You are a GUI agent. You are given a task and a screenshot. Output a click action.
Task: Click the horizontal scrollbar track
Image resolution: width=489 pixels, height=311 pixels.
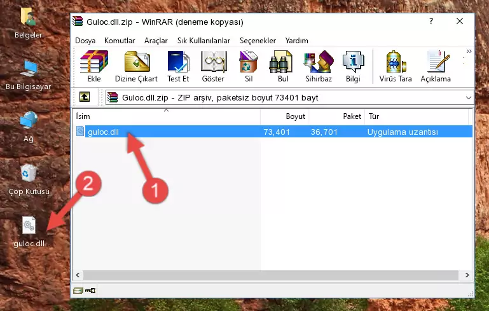coord(270,275)
